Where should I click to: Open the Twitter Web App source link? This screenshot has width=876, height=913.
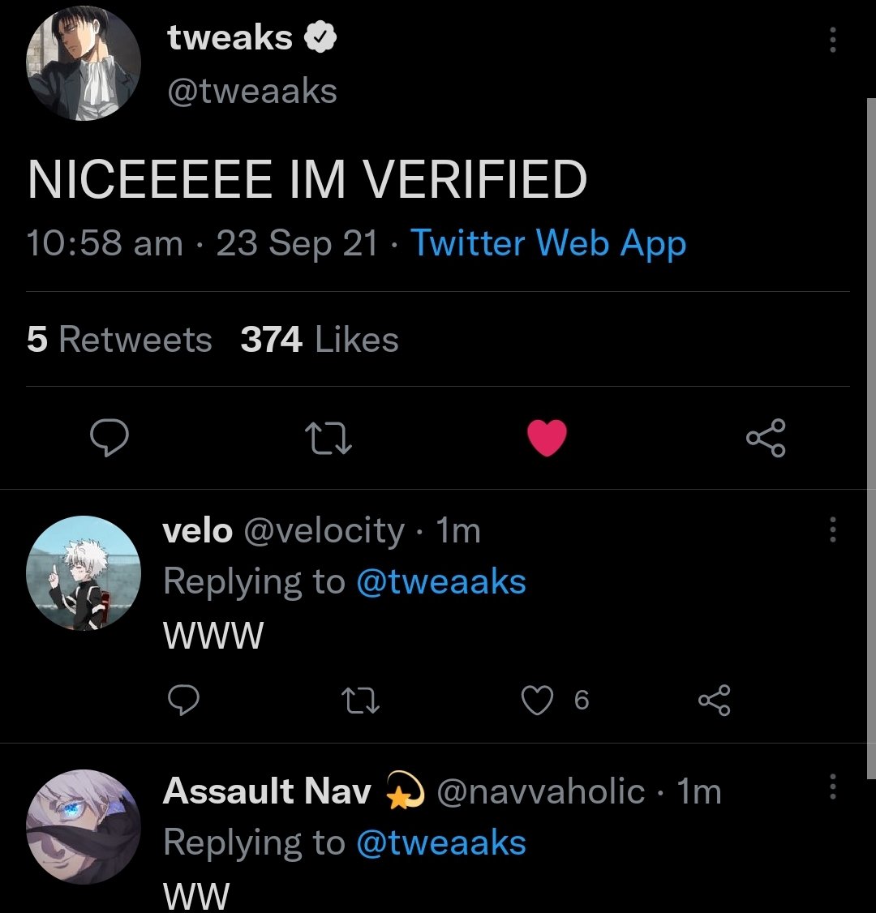tap(548, 242)
